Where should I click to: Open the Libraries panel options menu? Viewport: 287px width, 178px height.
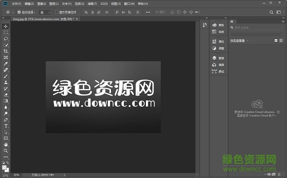283,22
